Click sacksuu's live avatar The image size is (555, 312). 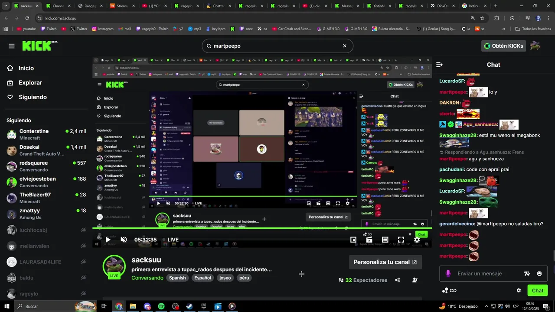114,266
